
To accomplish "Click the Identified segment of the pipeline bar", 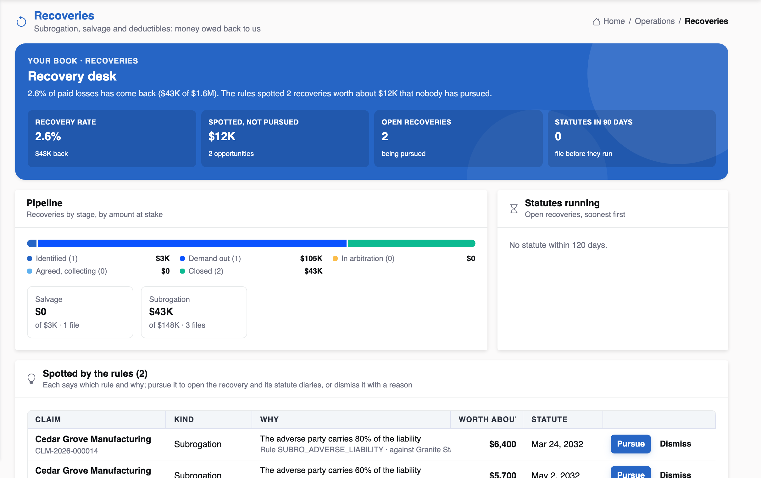I will pyautogui.click(x=32, y=243).
